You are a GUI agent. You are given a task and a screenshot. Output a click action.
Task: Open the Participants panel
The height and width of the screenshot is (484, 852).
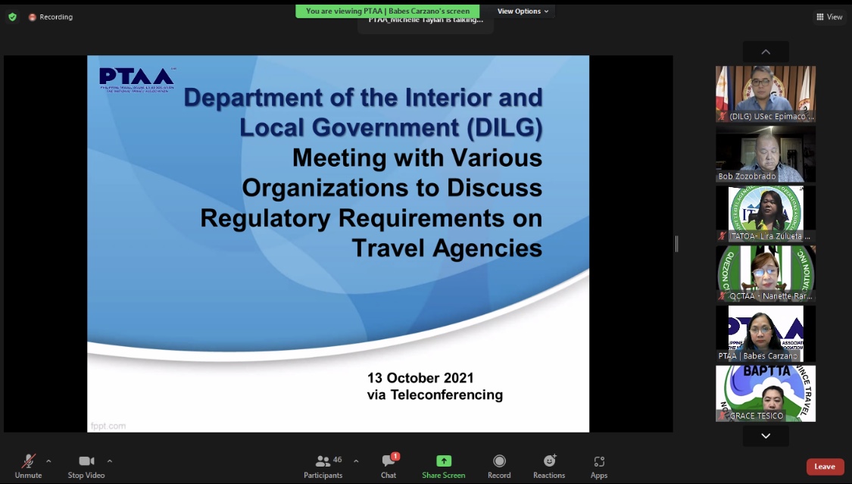pos(323,466)
